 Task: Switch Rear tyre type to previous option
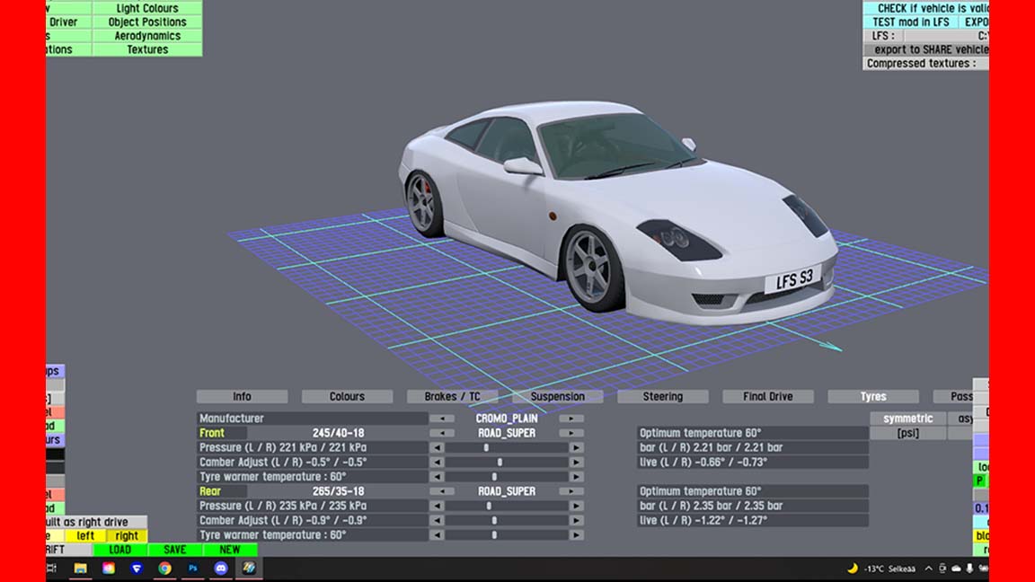click(442, 491)
